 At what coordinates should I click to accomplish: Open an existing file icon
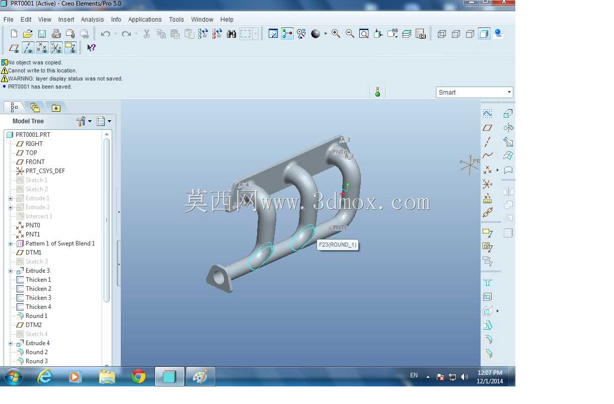tap(28, 34)
